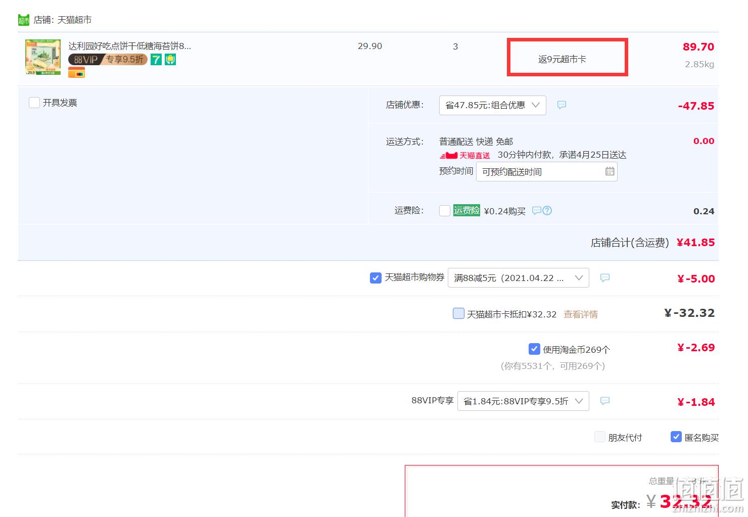Screen dimensions: 748x517
Task: Uncheck the 天猫超市购物券 checkbox
Action: coord(376,277)
